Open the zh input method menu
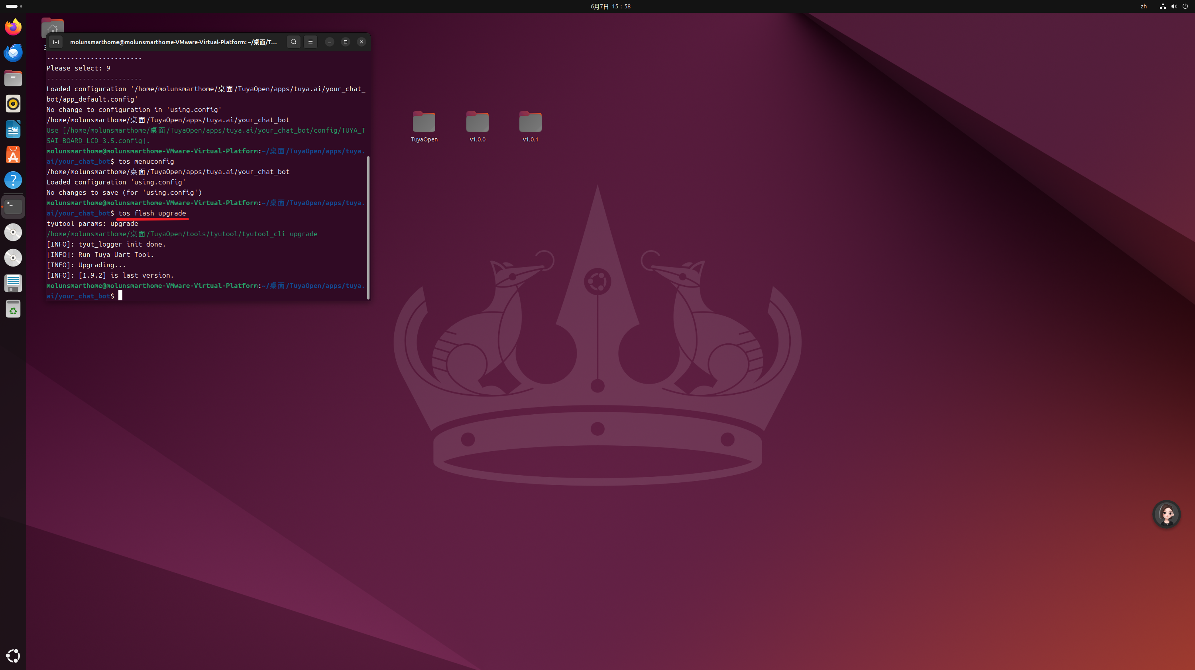 click(1144, 6)
